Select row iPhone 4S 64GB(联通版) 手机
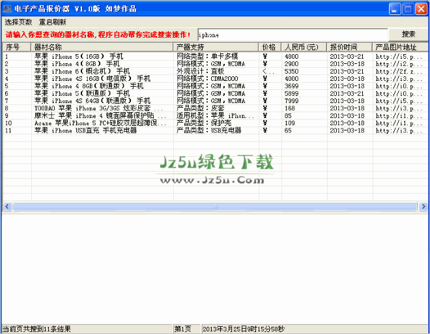 point(215,101)
